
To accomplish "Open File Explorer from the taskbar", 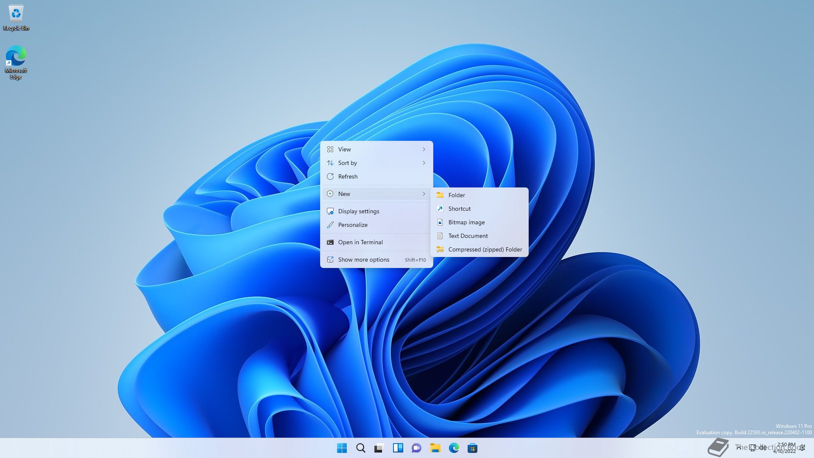I will pyautogui.click(x=435, y=448).
